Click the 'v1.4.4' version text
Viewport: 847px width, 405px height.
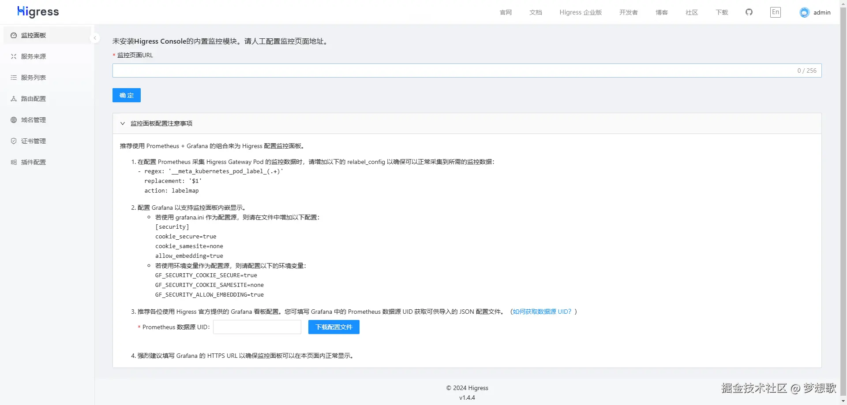pos(467,398)
